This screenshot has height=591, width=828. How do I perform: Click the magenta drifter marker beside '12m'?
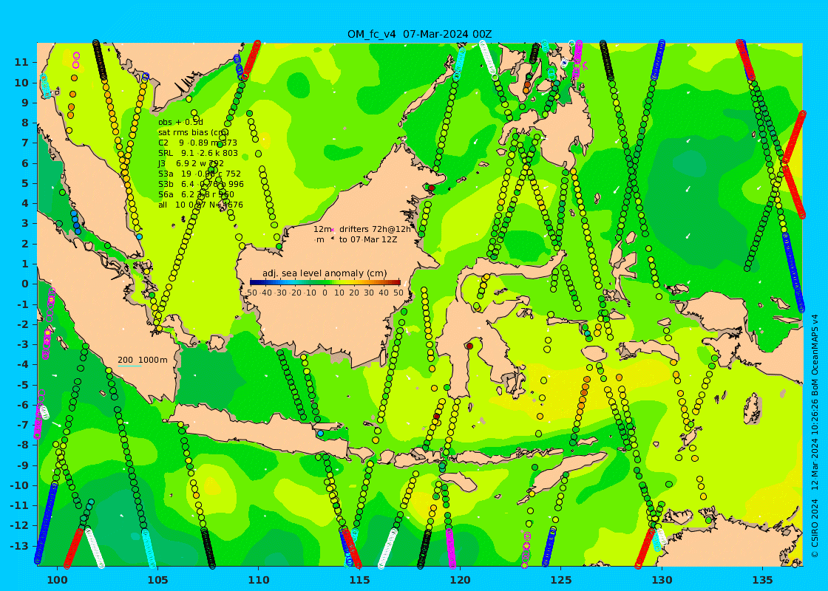coord(333,230)
